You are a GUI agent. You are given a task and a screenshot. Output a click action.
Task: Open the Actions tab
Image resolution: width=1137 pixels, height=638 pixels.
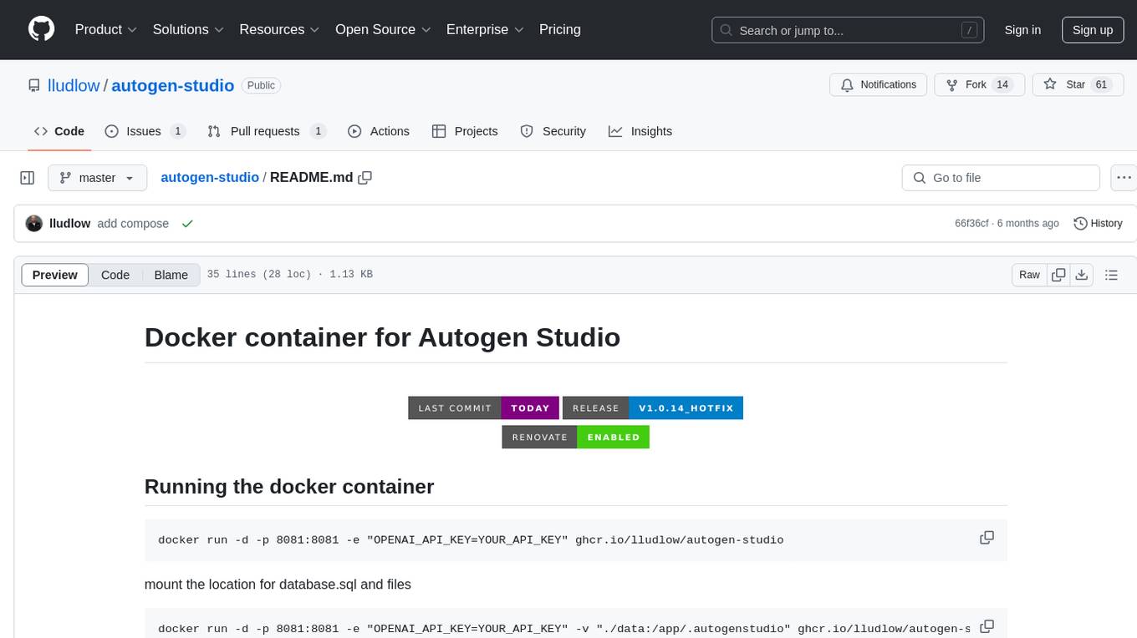[x=378, y=131]
